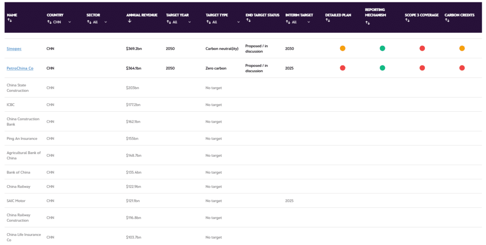This screenshot has height=245, width=486.
Task: Select the China Construction Bank row name
Action: [x=23, y=122]
